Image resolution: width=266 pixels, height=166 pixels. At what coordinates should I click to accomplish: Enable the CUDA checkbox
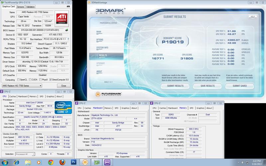30,80
